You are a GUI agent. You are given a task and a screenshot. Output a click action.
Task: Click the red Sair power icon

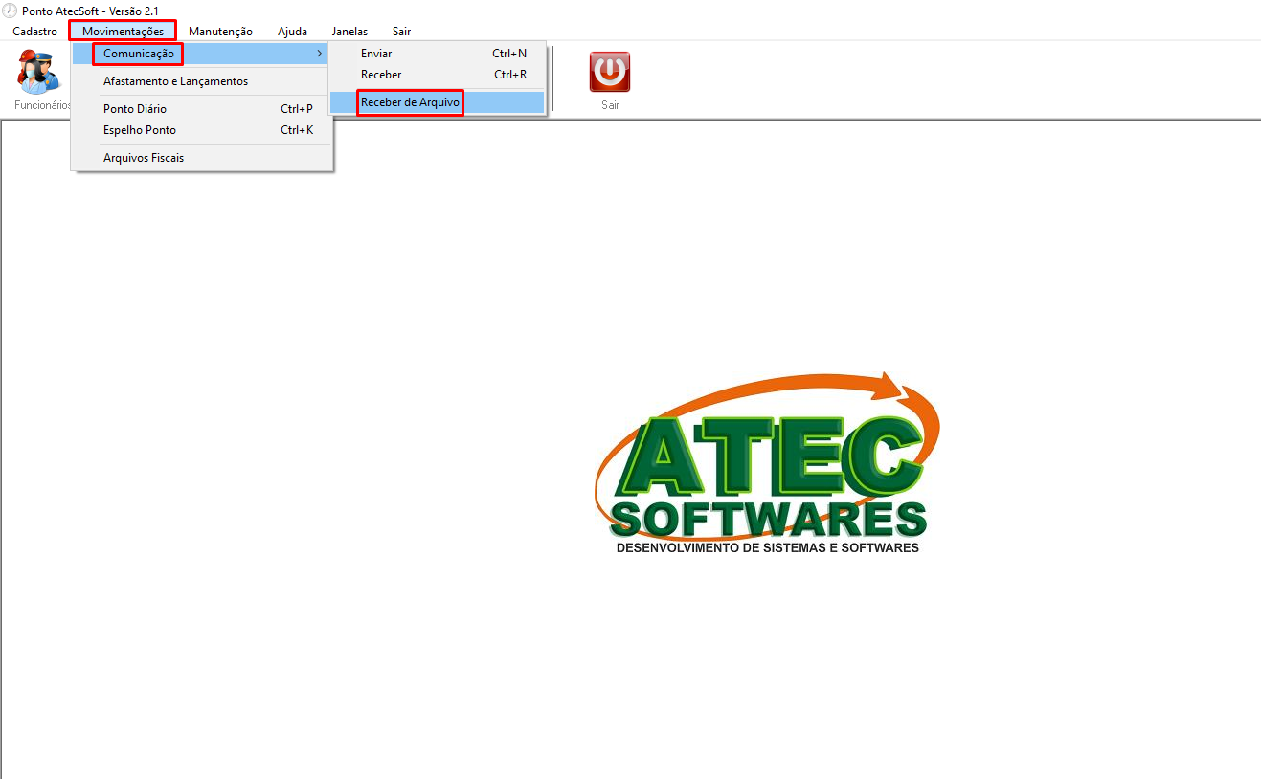[x=610, y=72]
